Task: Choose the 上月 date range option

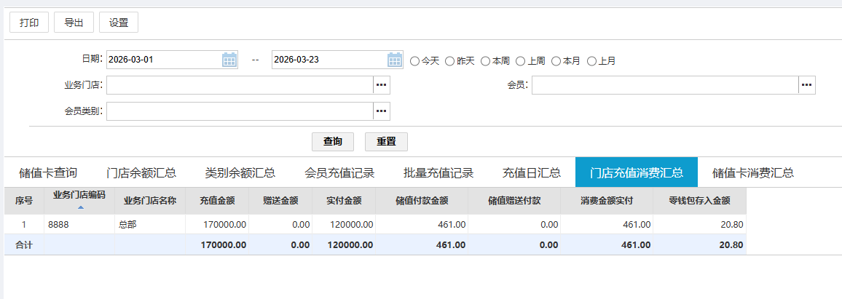Action: point(591,61)
